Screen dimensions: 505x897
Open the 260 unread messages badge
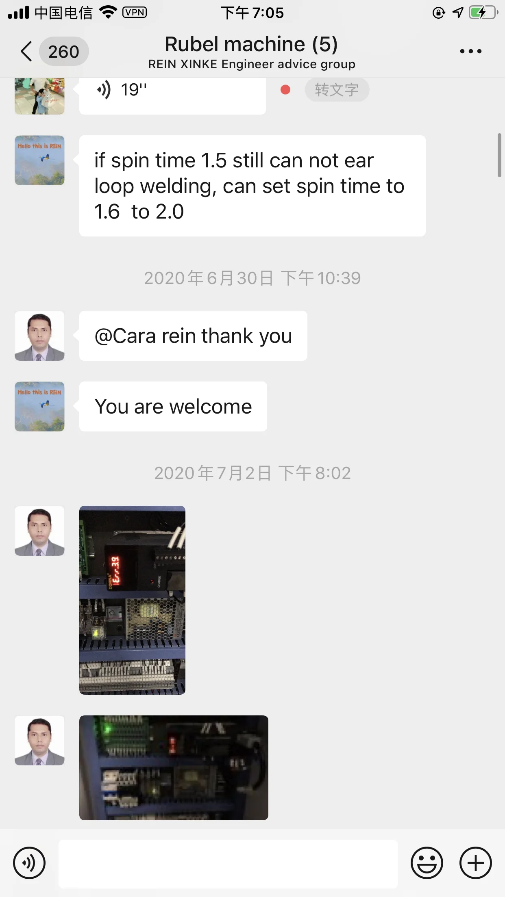point(64,52)
